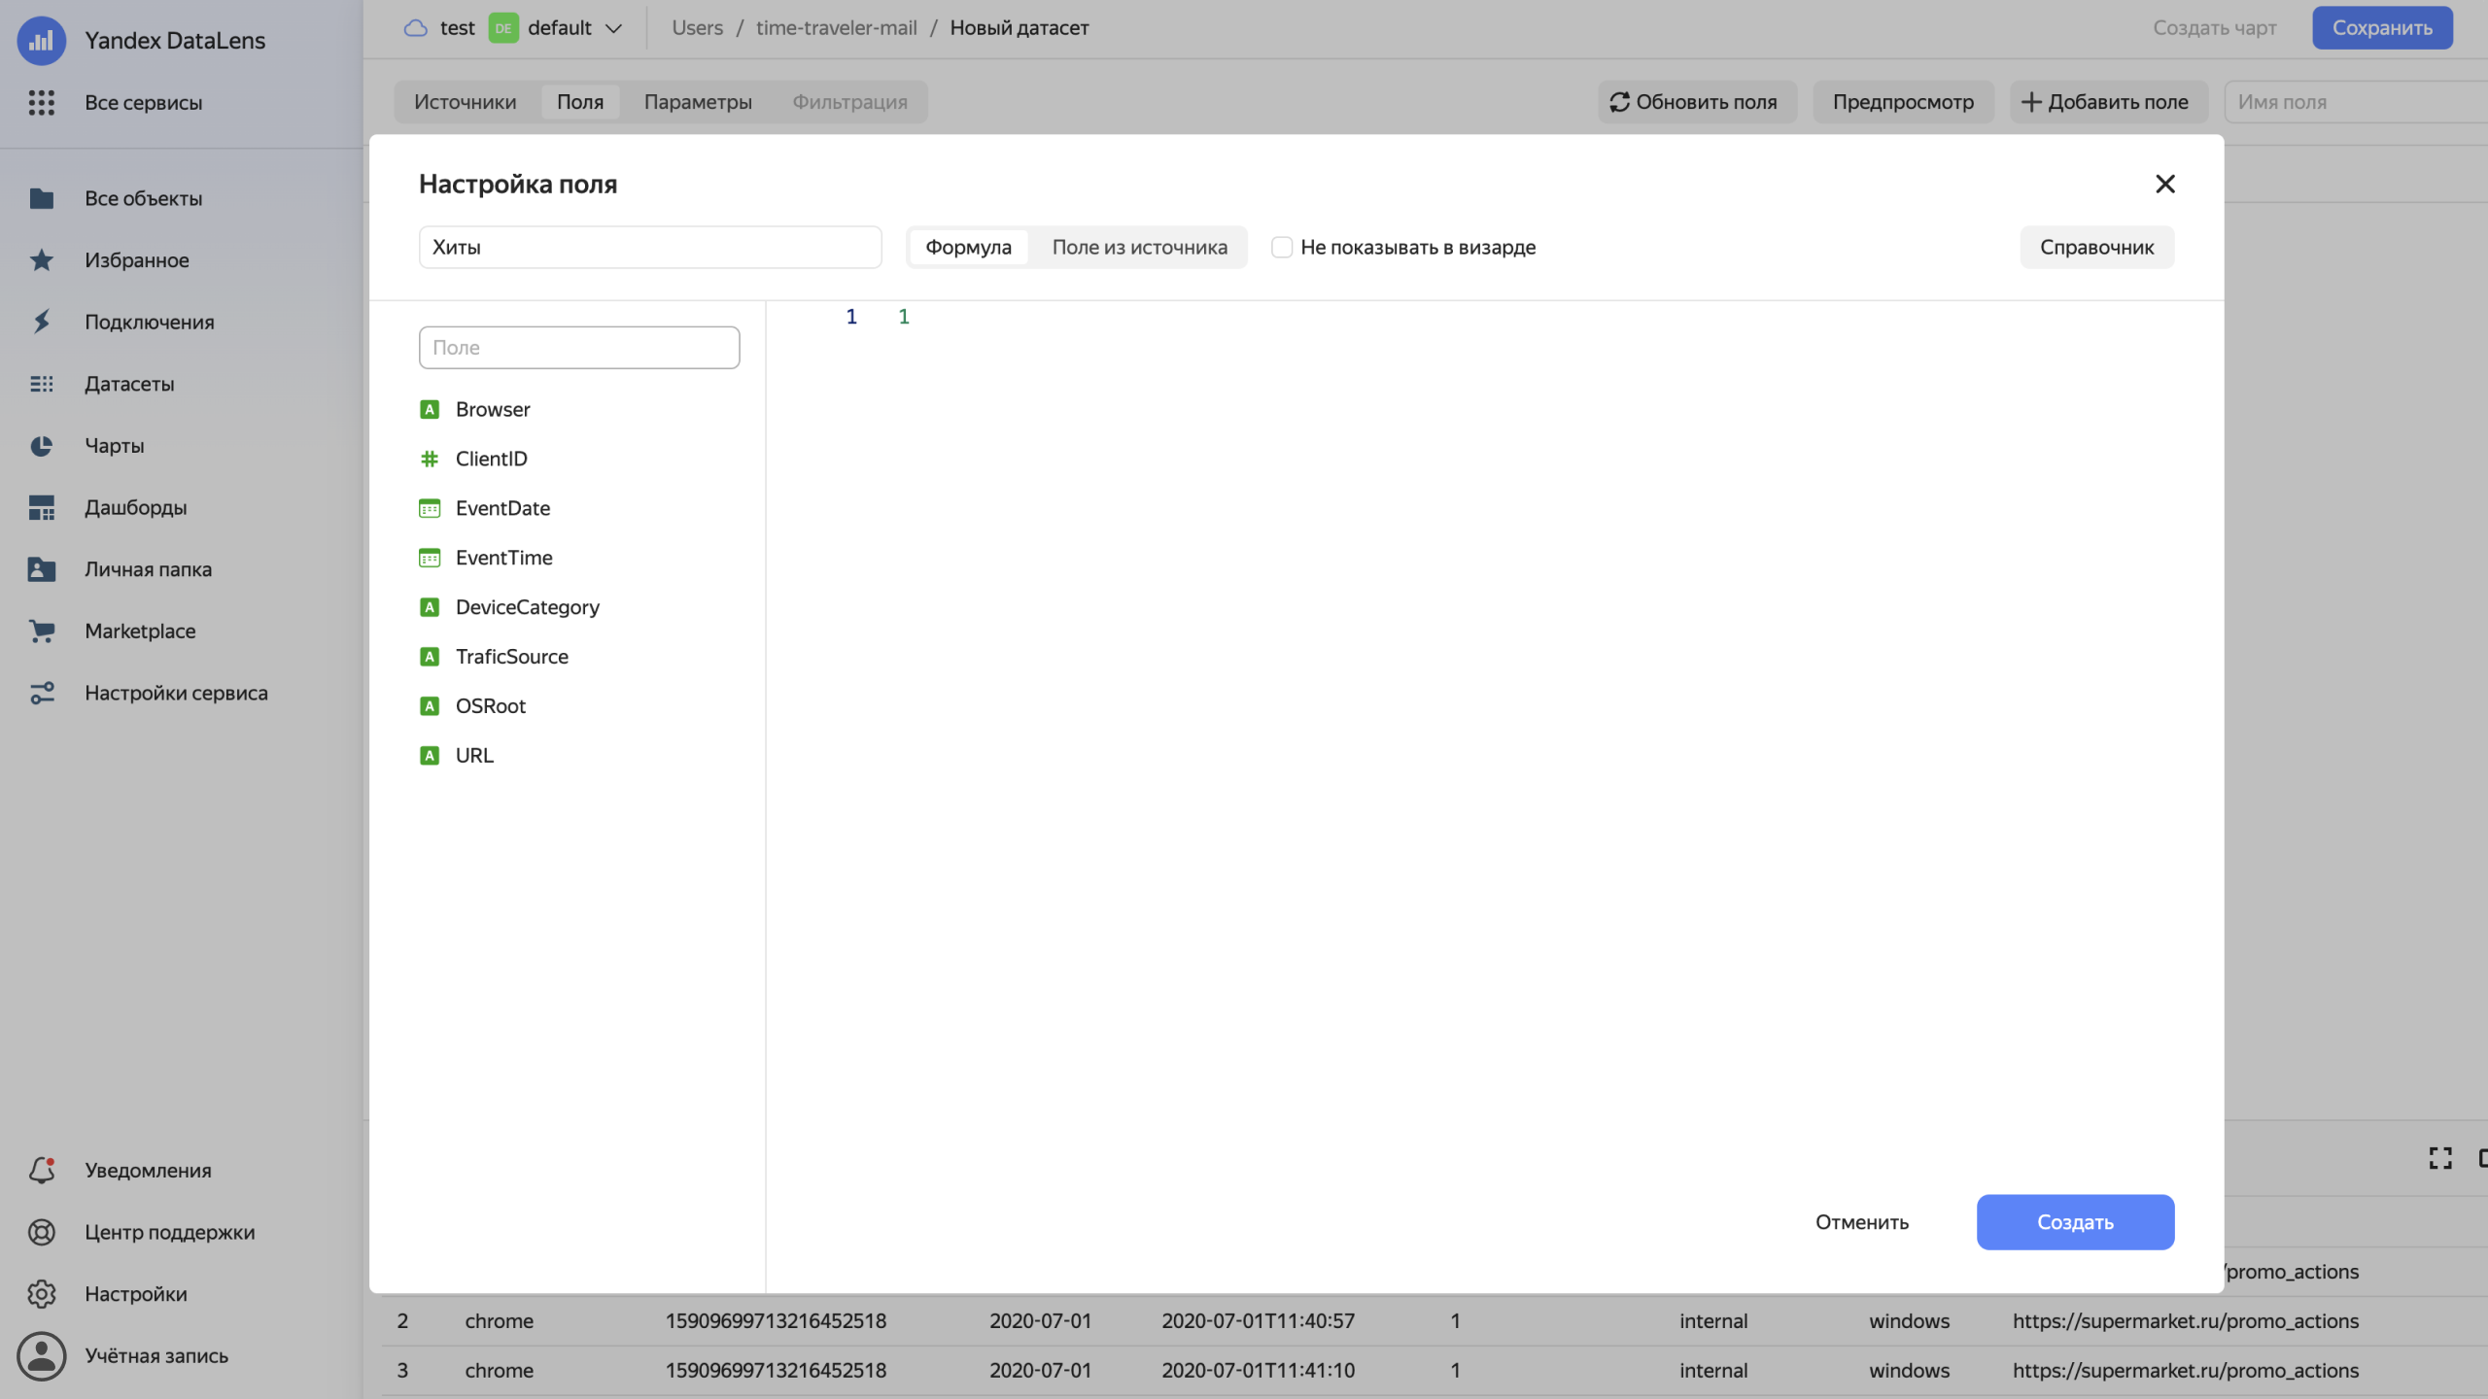
Task: Click Новый датасет breadcrumb title
Action: click(x=1019, y=27)
